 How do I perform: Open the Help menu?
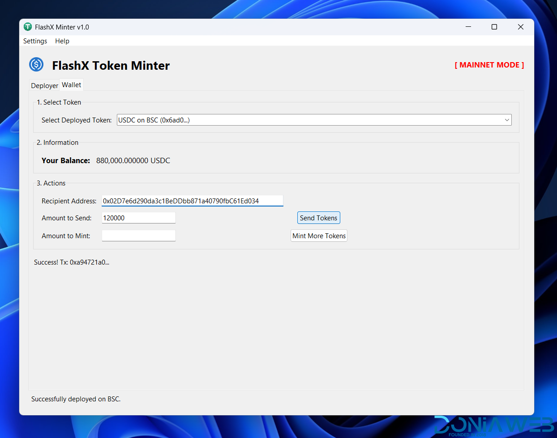point(62,41)
